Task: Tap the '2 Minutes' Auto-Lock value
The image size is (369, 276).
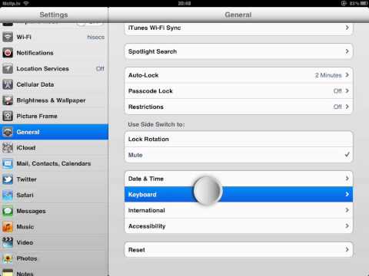Action: pyautogui.click(x=328, y=75)
